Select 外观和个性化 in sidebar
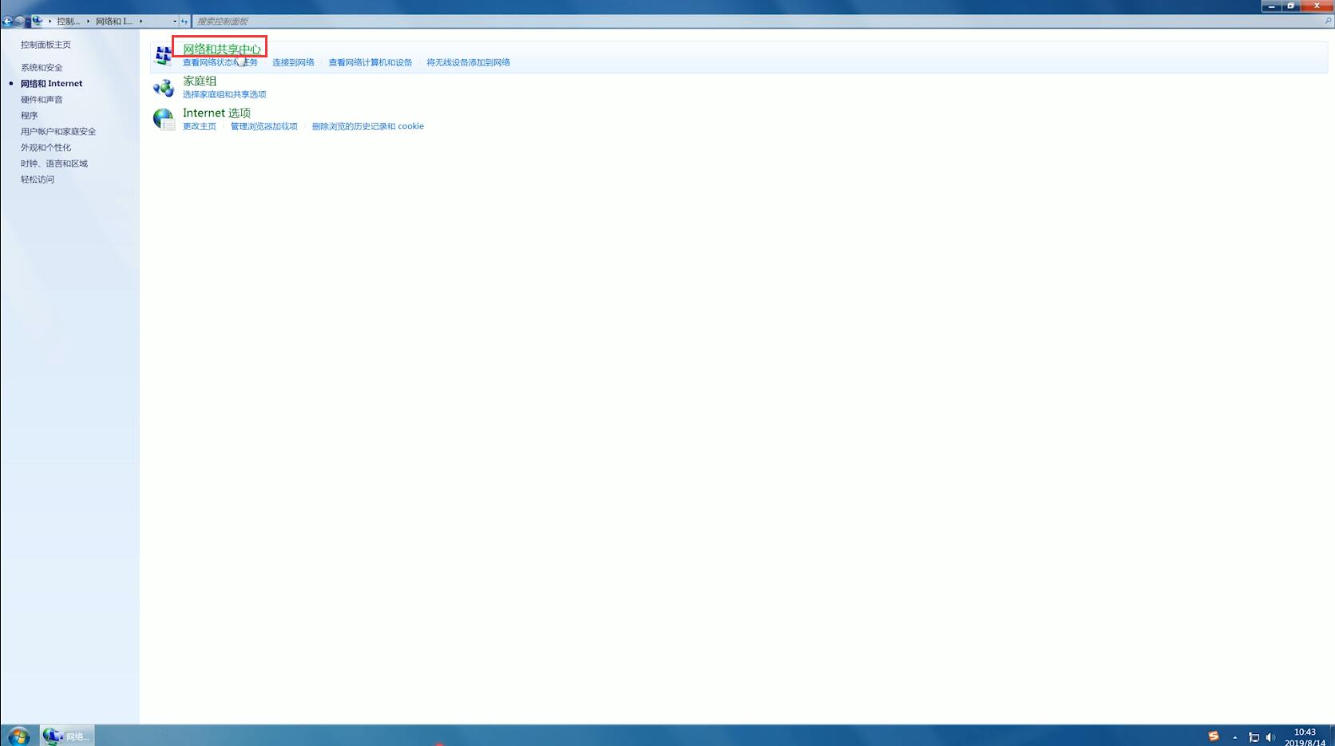This screenshot has height=746, width=1335. [x=46, y=148]
